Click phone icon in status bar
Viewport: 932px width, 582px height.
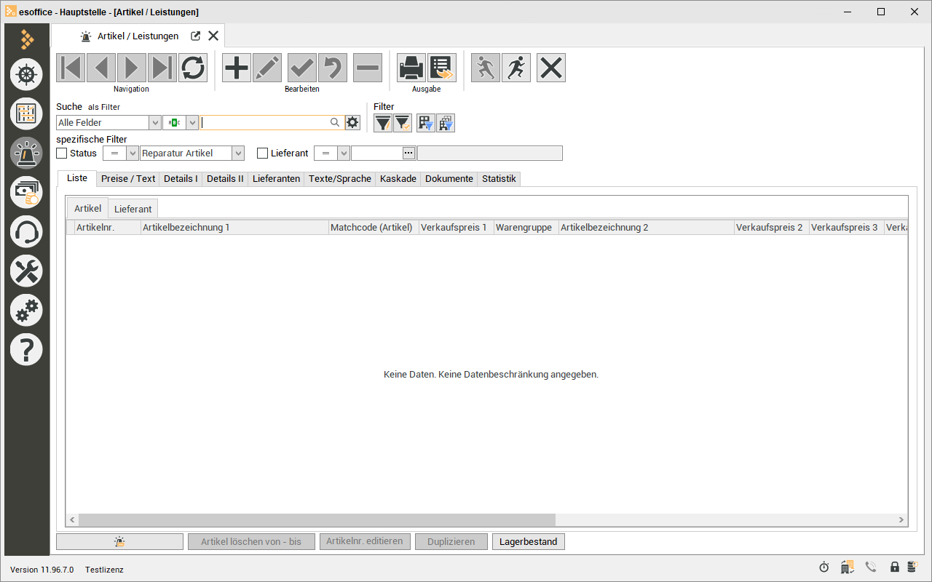(871, 567)
